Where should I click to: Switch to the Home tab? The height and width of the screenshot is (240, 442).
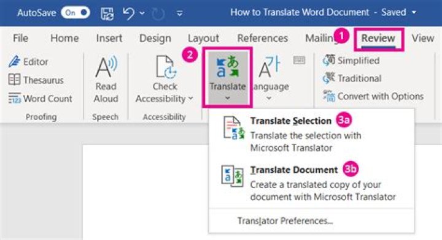tap(64, 38)
